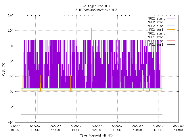Click the red NPD1 bias legend line
Image resolution: width=184 pixels, height=138 pixels.
click(x=171, y=41)
